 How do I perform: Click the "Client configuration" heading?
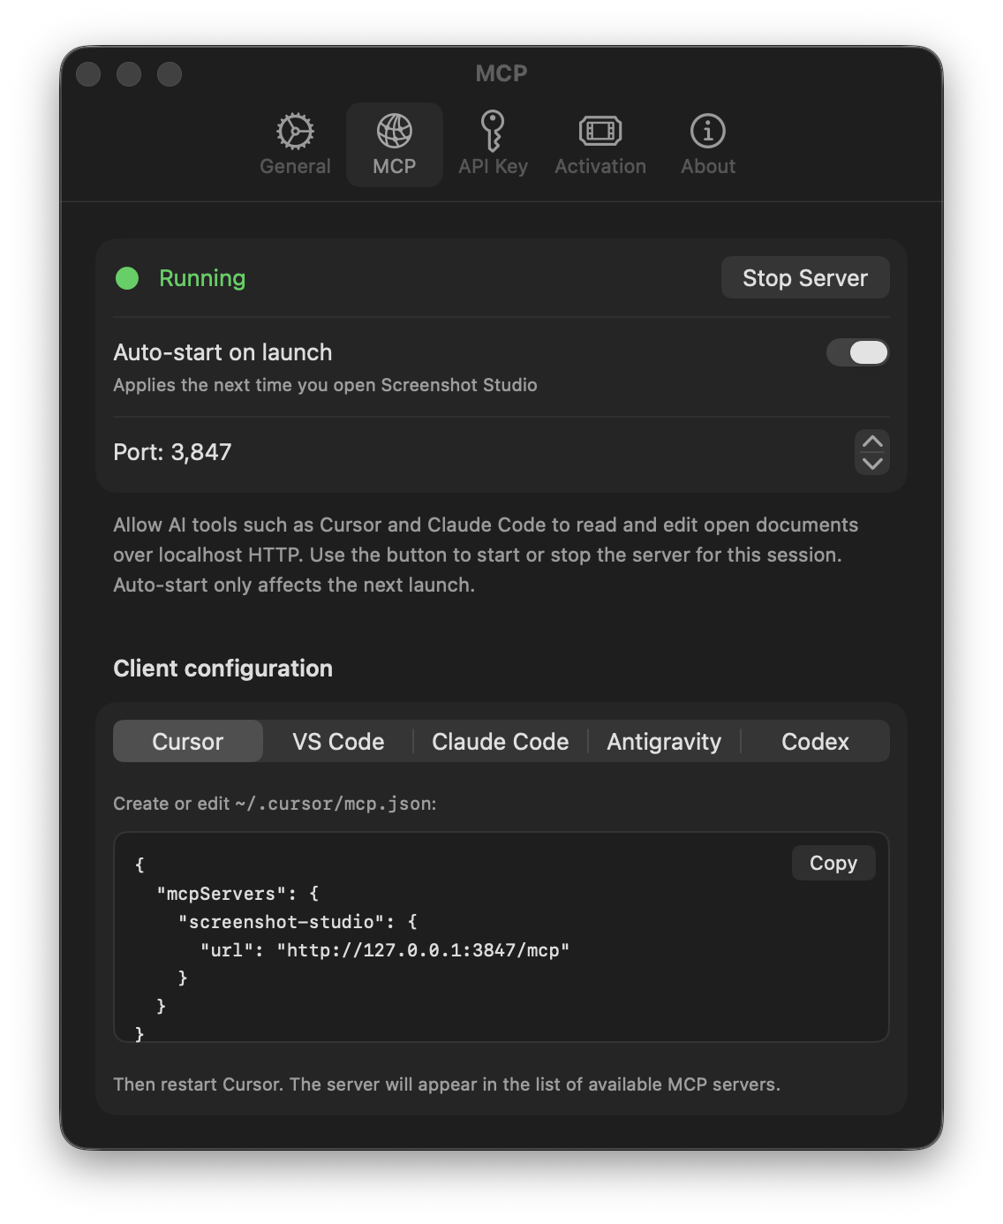pyautogui.click(x=222, y=669)
